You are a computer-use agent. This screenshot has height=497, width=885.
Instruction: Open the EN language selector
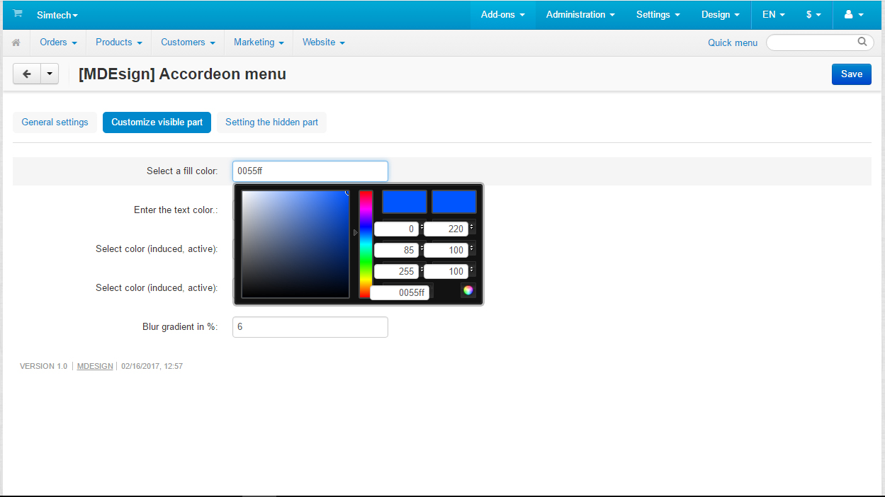coord(773,14)
